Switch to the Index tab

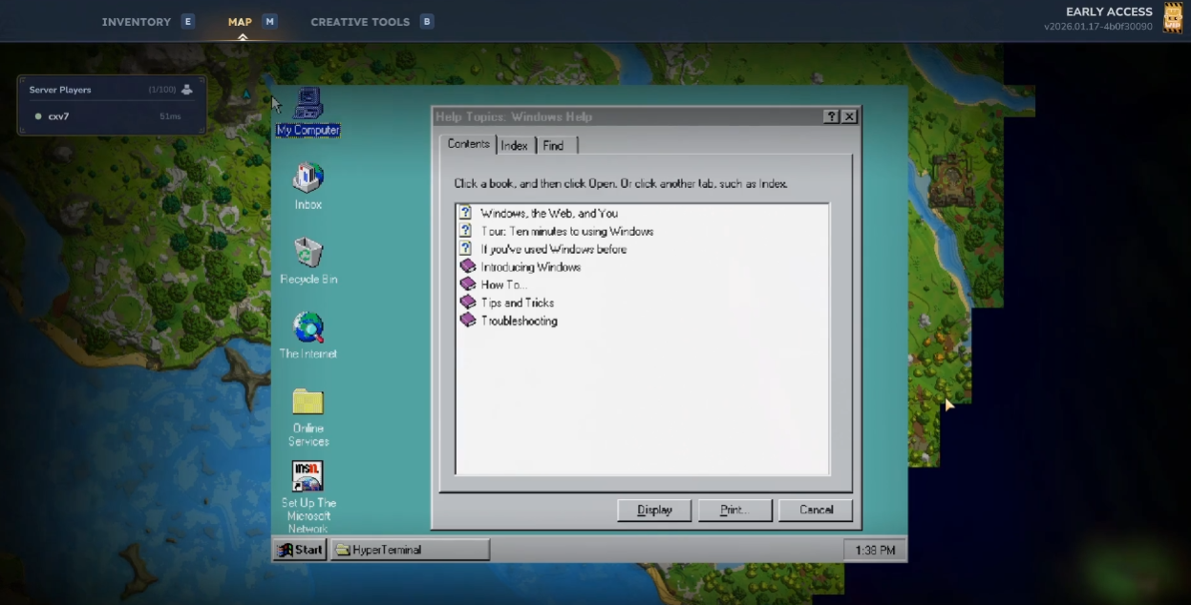[514, 145]
